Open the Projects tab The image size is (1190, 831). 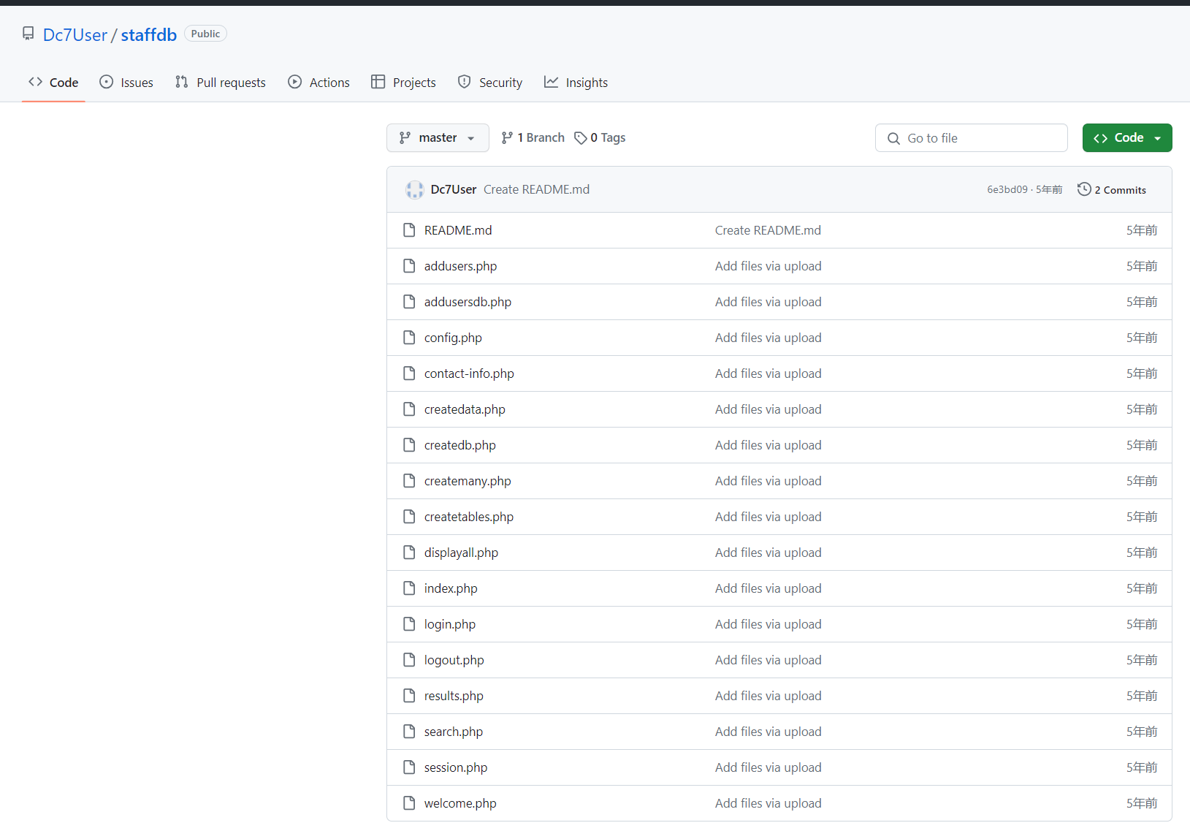(x=403, y=83)
